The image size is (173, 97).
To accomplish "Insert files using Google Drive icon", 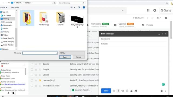I will [131, 91].
